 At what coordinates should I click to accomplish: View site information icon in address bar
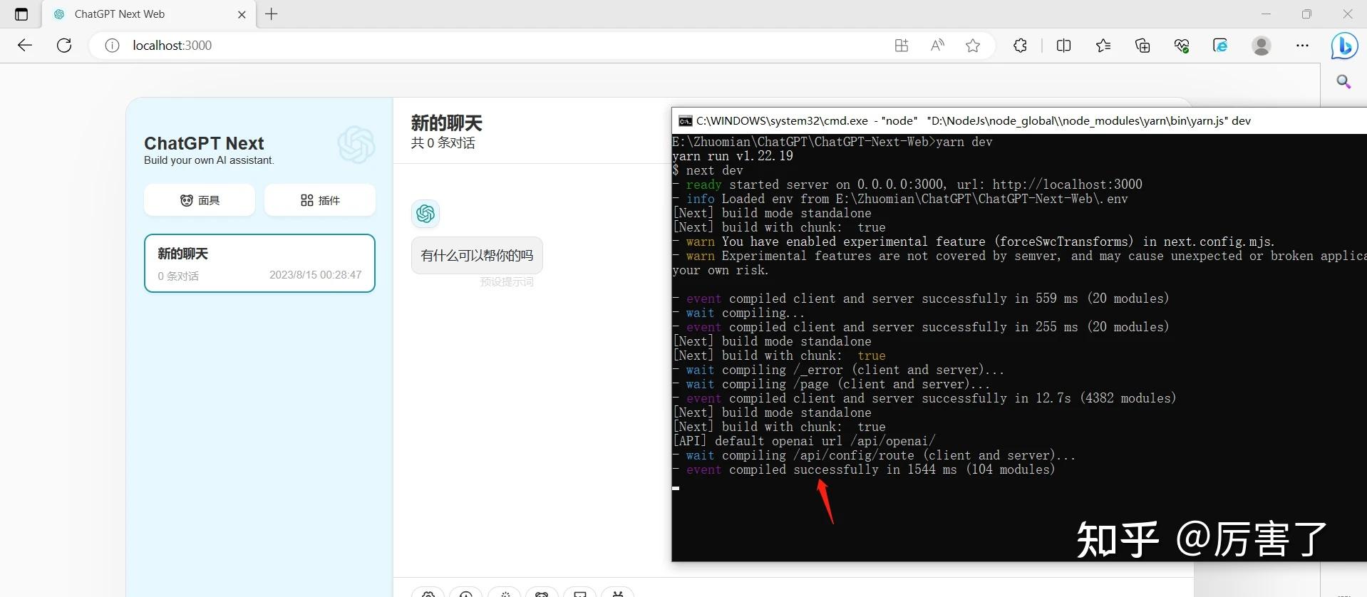click(x=112, y=46)
